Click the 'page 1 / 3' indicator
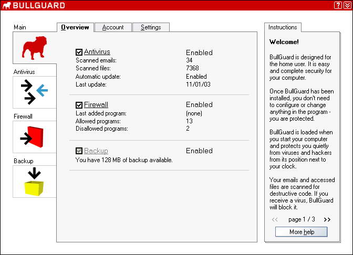This screenshot has height=255, width=353. [x=302, y=219]
